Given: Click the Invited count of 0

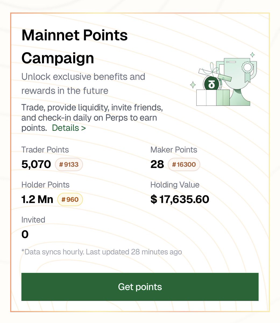Looking at the screenshot, I should 25,234.
